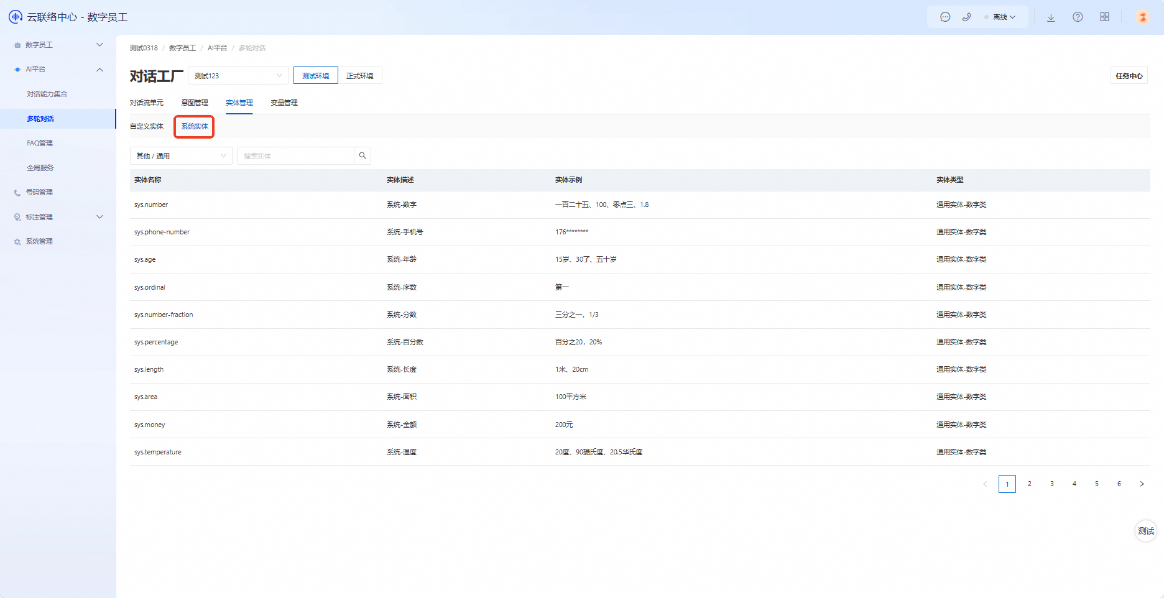Open the help question mark icon
The height and width of the screenshot is (598, 1164).
1078,17
